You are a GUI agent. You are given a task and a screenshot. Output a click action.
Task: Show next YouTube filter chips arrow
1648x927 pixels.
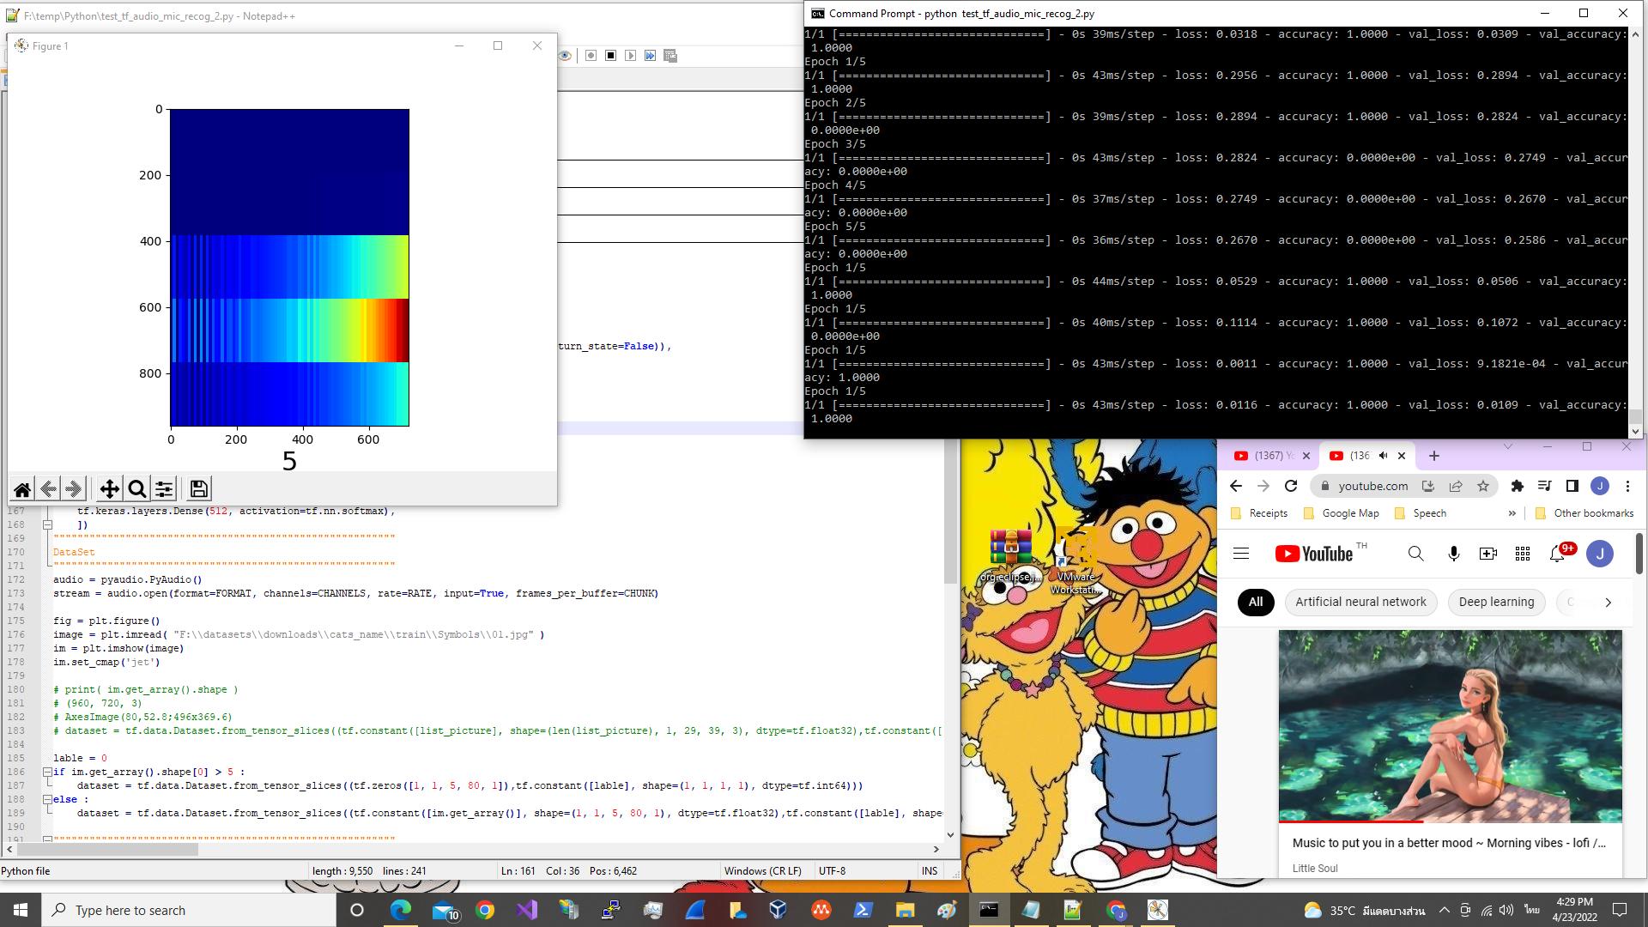coord(1608,603)
